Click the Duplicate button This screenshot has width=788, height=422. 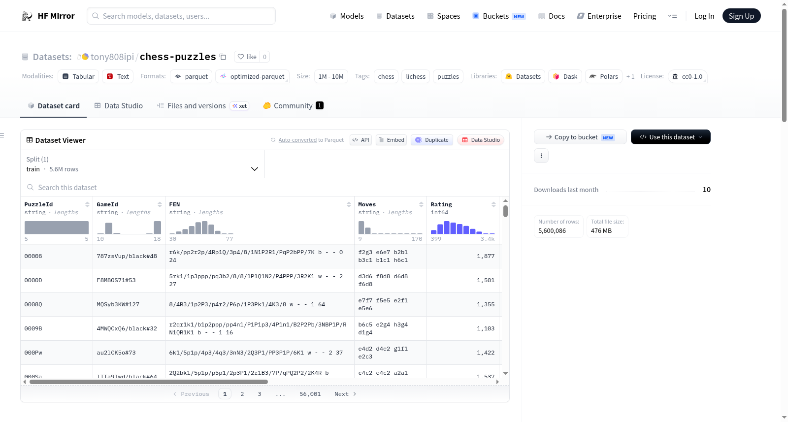tap(432, 140)
